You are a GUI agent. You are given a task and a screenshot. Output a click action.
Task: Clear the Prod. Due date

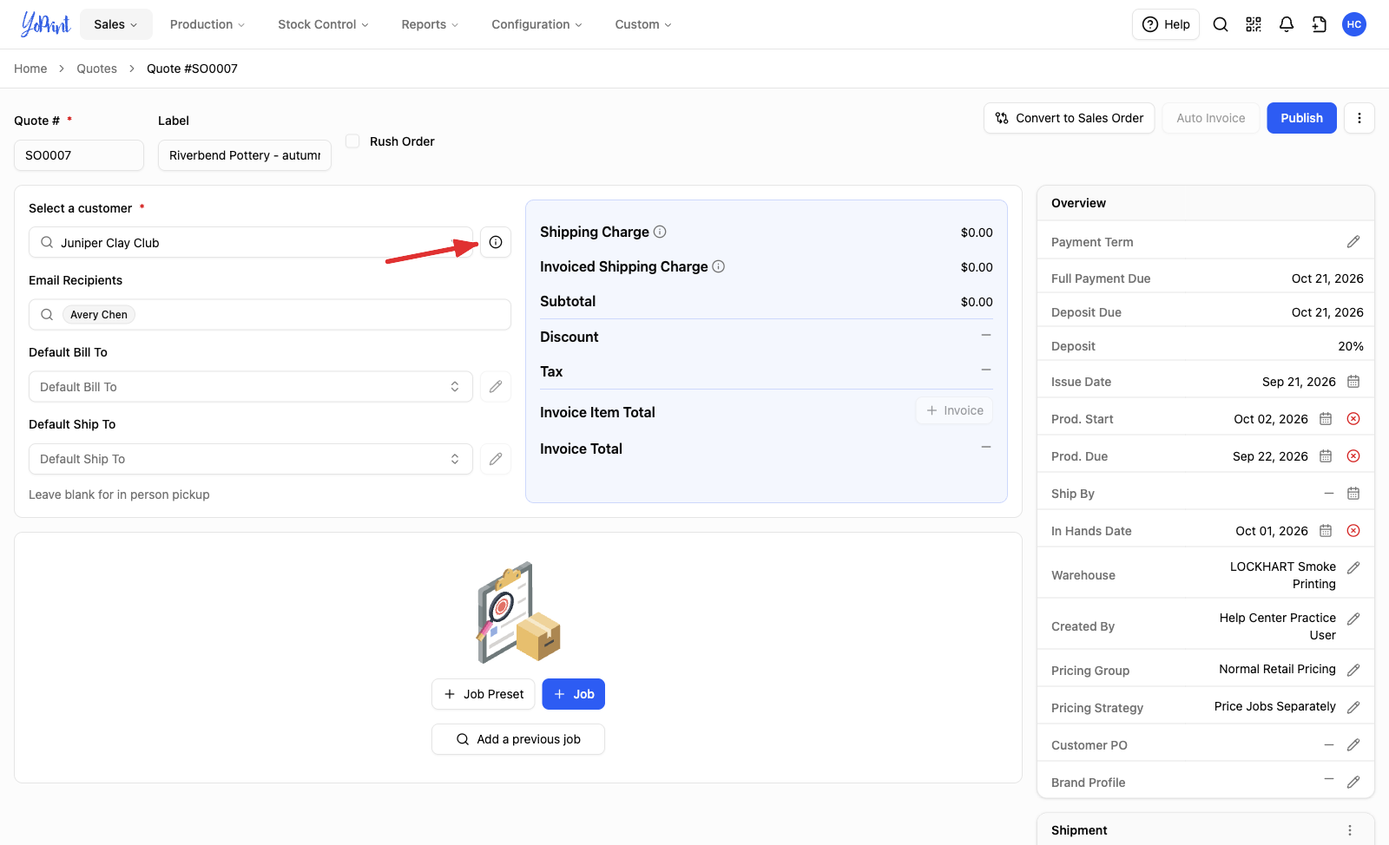1353,456
